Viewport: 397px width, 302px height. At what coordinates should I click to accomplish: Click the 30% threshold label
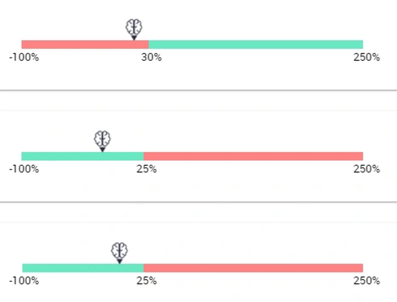(x=151, y=58)
